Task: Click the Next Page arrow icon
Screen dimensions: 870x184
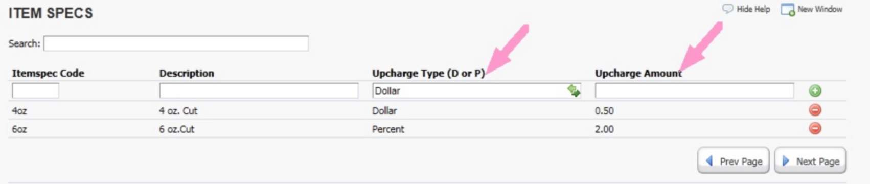Action: [x=786, y=161]
